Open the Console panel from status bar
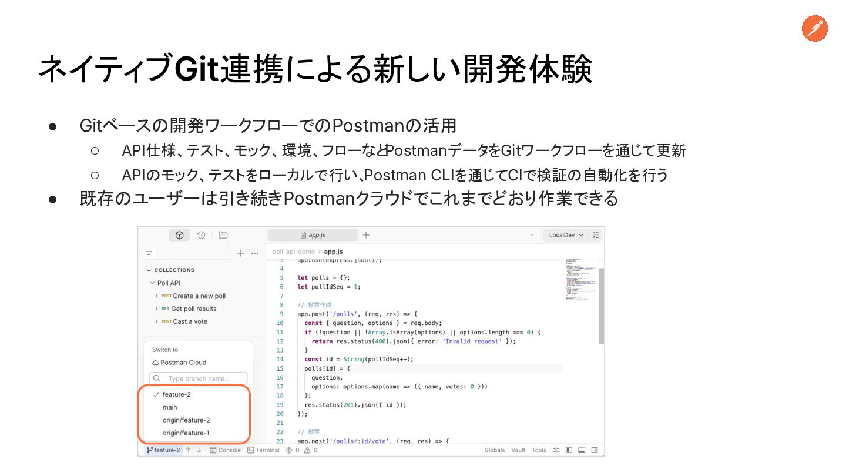The width and height of the screenshot is (846, 476). click(x=225, y=450)
